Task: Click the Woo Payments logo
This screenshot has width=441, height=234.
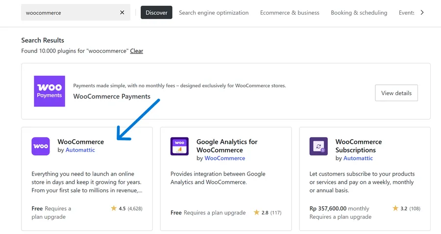Action: (49, 91)
